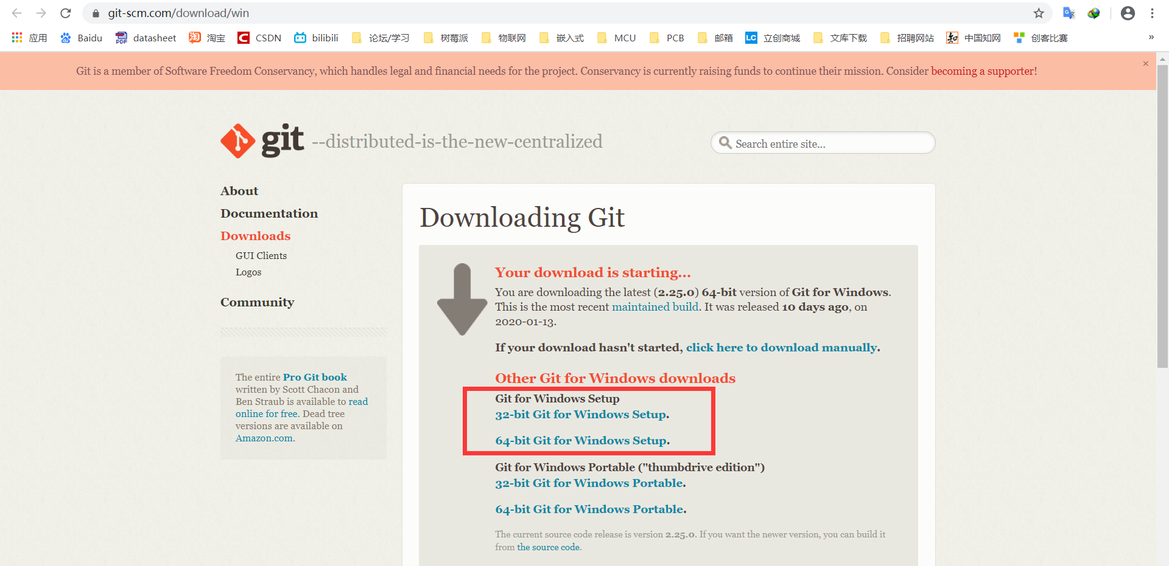This screenshot has height=566, width=1169.
Task: Open the datasheet bookmark
Action: [x=146, y=38]
